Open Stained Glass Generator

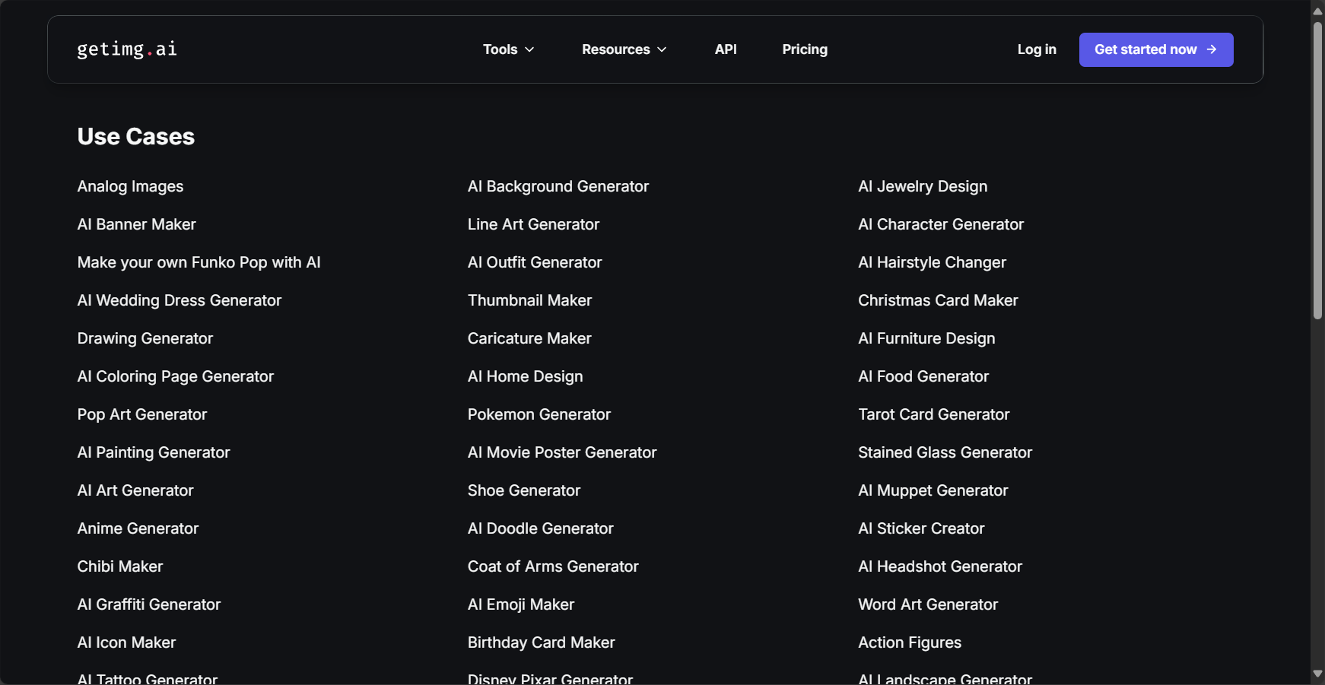pyautogui.click(x=945, y=452)
